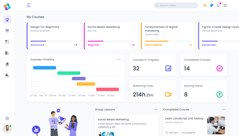239x136 pixels.
Task: Click the settings gear in sidebar
Action: point(7,118)
